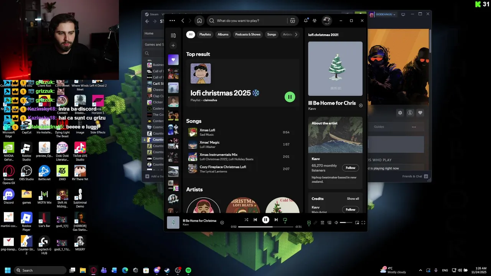
Task: Adjust Spotify volume slider
Action: tap(346, 223)
